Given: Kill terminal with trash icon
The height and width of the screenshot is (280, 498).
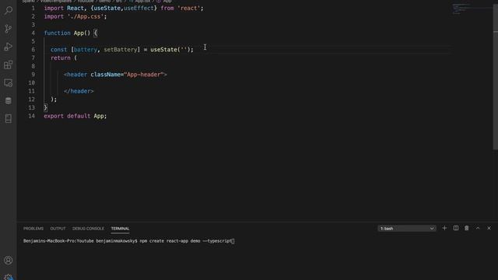Looking at the screenshot, I should 467,228.
